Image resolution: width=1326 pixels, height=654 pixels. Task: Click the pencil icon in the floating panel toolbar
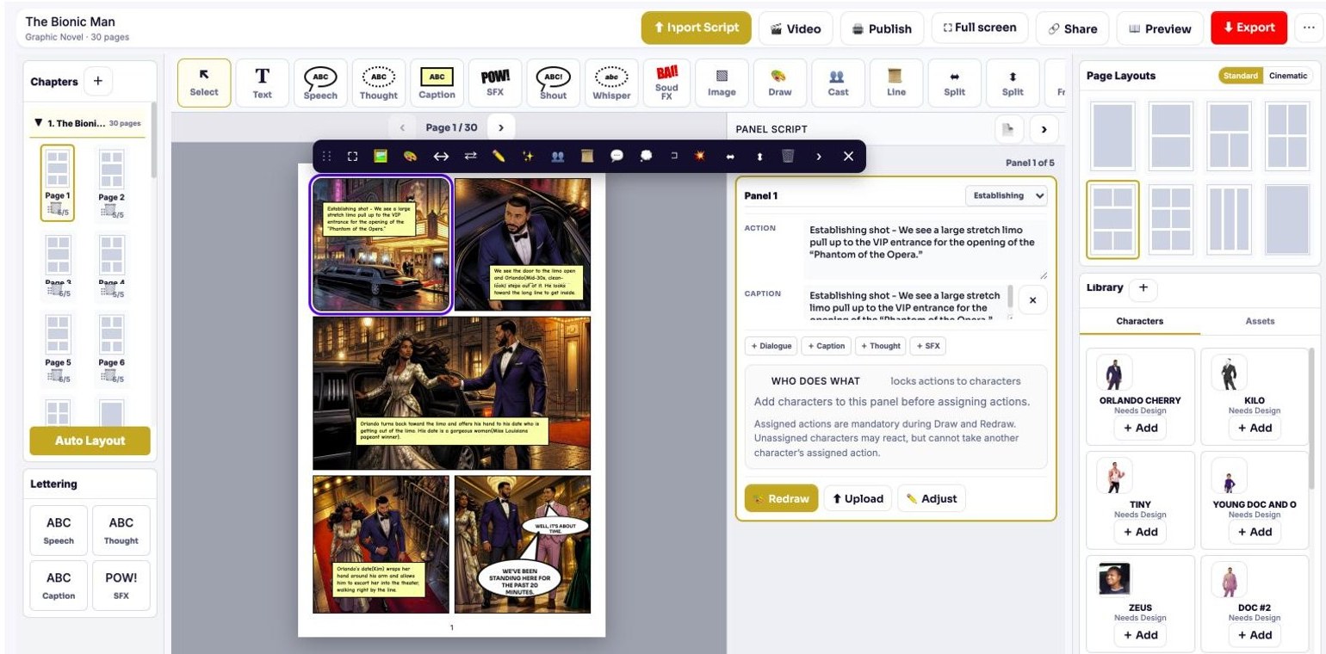pos(499,156)
